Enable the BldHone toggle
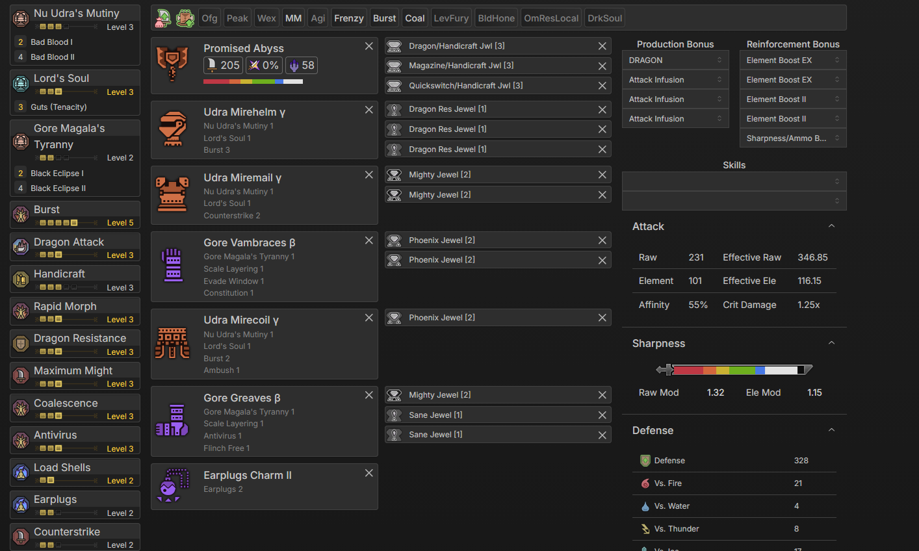This screenshot has width=919, height=551. (497, 18)
